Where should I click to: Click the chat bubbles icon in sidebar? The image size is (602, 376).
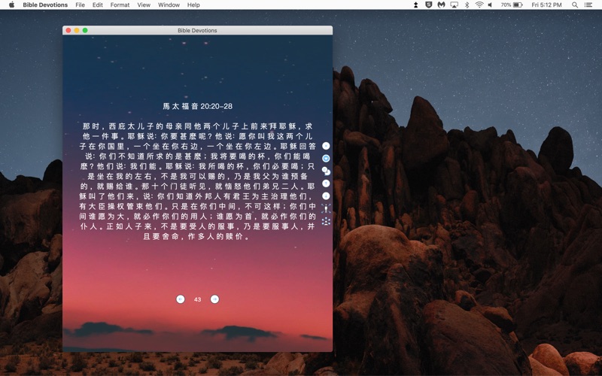[x=326, y=171]
